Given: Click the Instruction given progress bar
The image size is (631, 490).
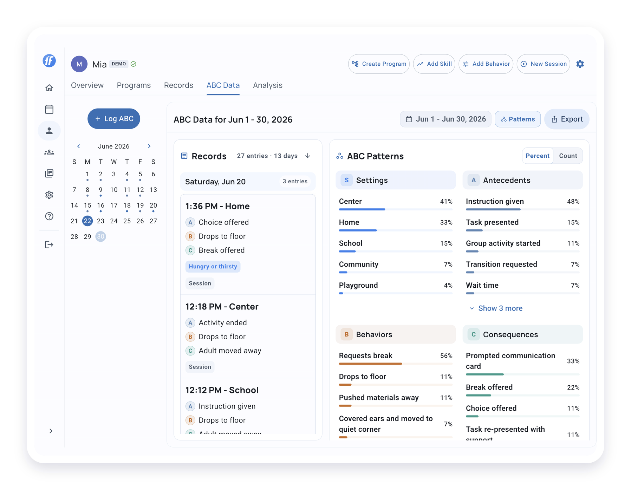Looking at the screenshot, I should click(522, 209).
